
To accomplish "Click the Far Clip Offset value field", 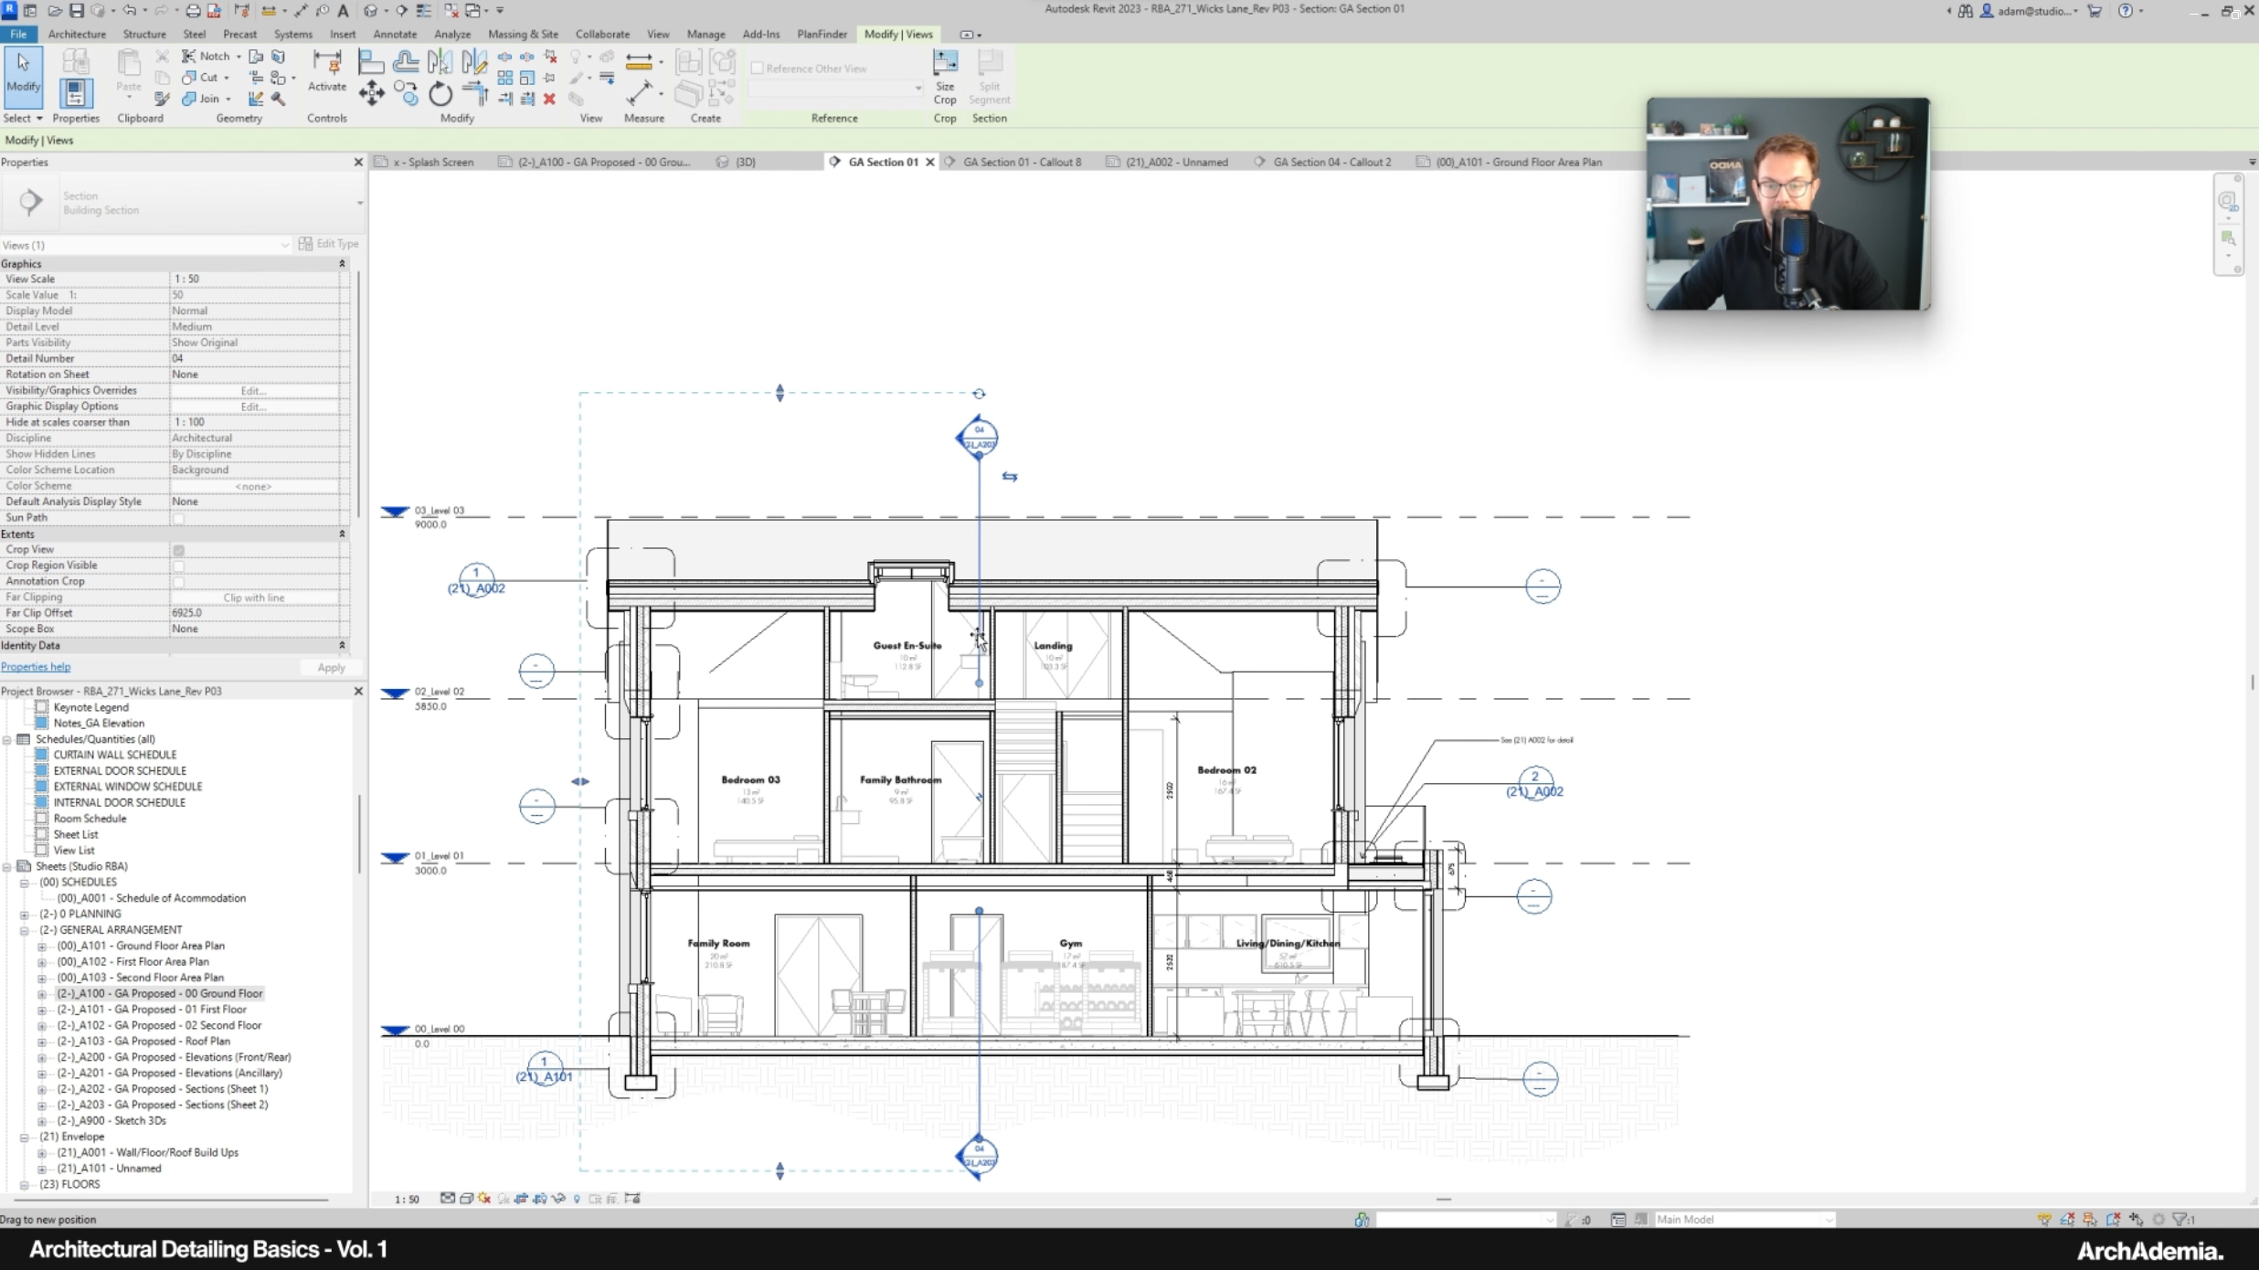I will point(253,613).
